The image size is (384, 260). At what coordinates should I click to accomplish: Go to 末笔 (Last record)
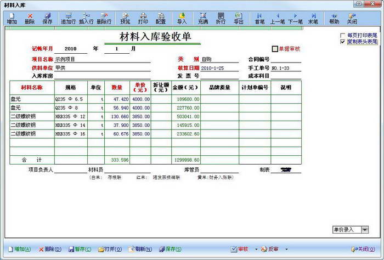pos(313,19)
